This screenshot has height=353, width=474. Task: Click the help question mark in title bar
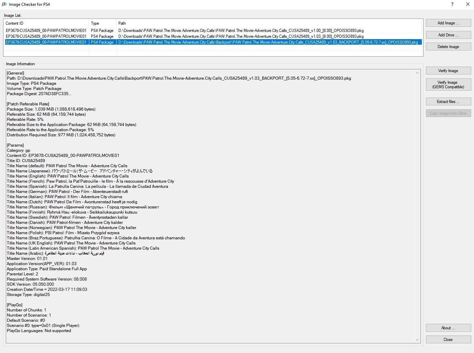(x=452, y=4)
